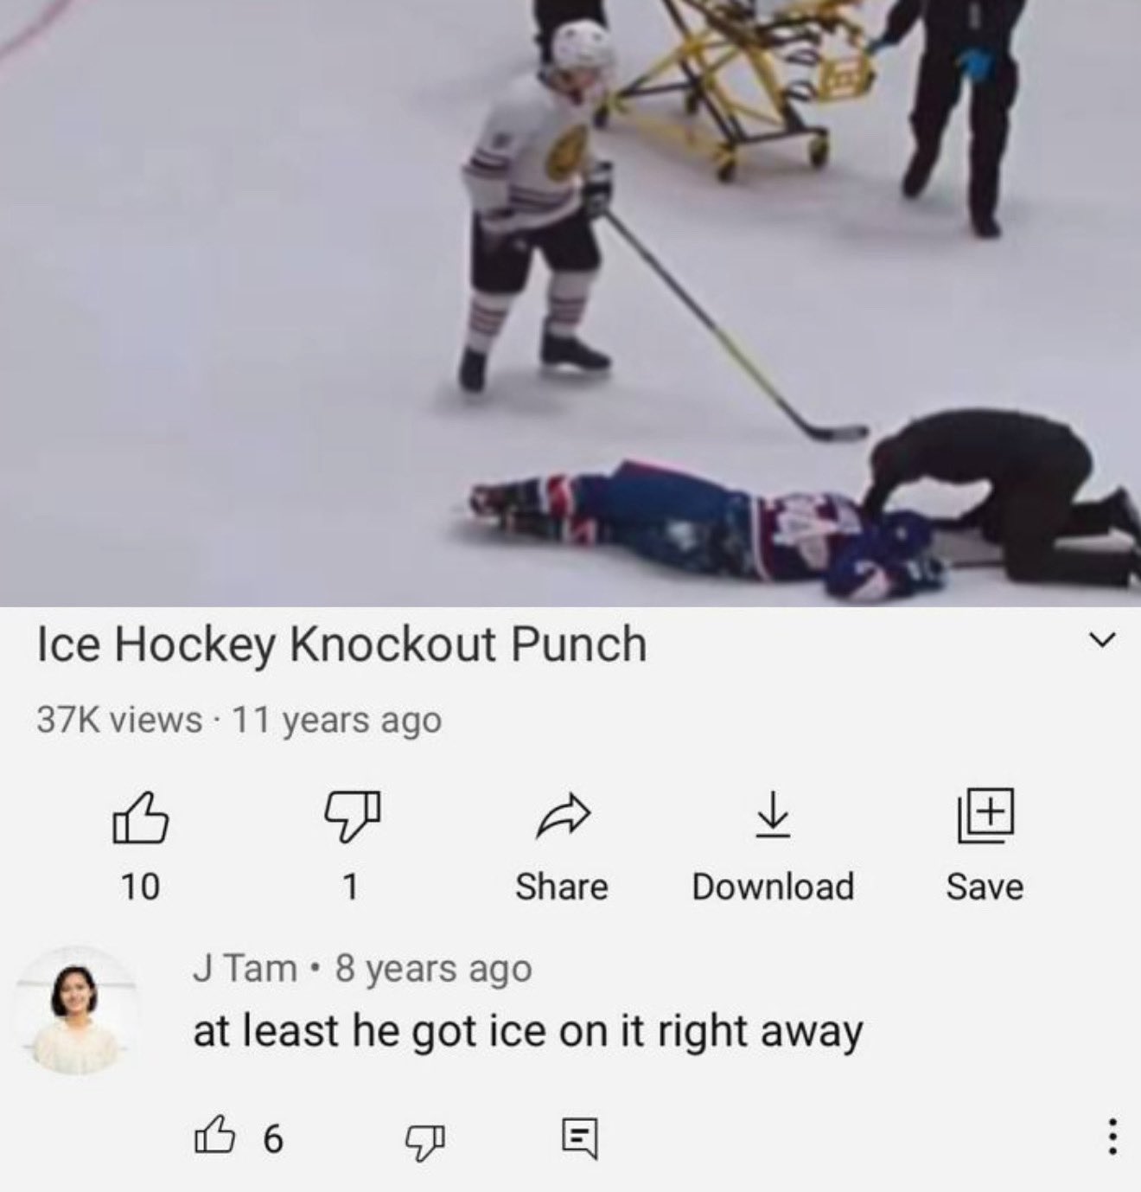Tap the video player frame
Screen dimensions: 1141x1192
[x=570, y=303]
